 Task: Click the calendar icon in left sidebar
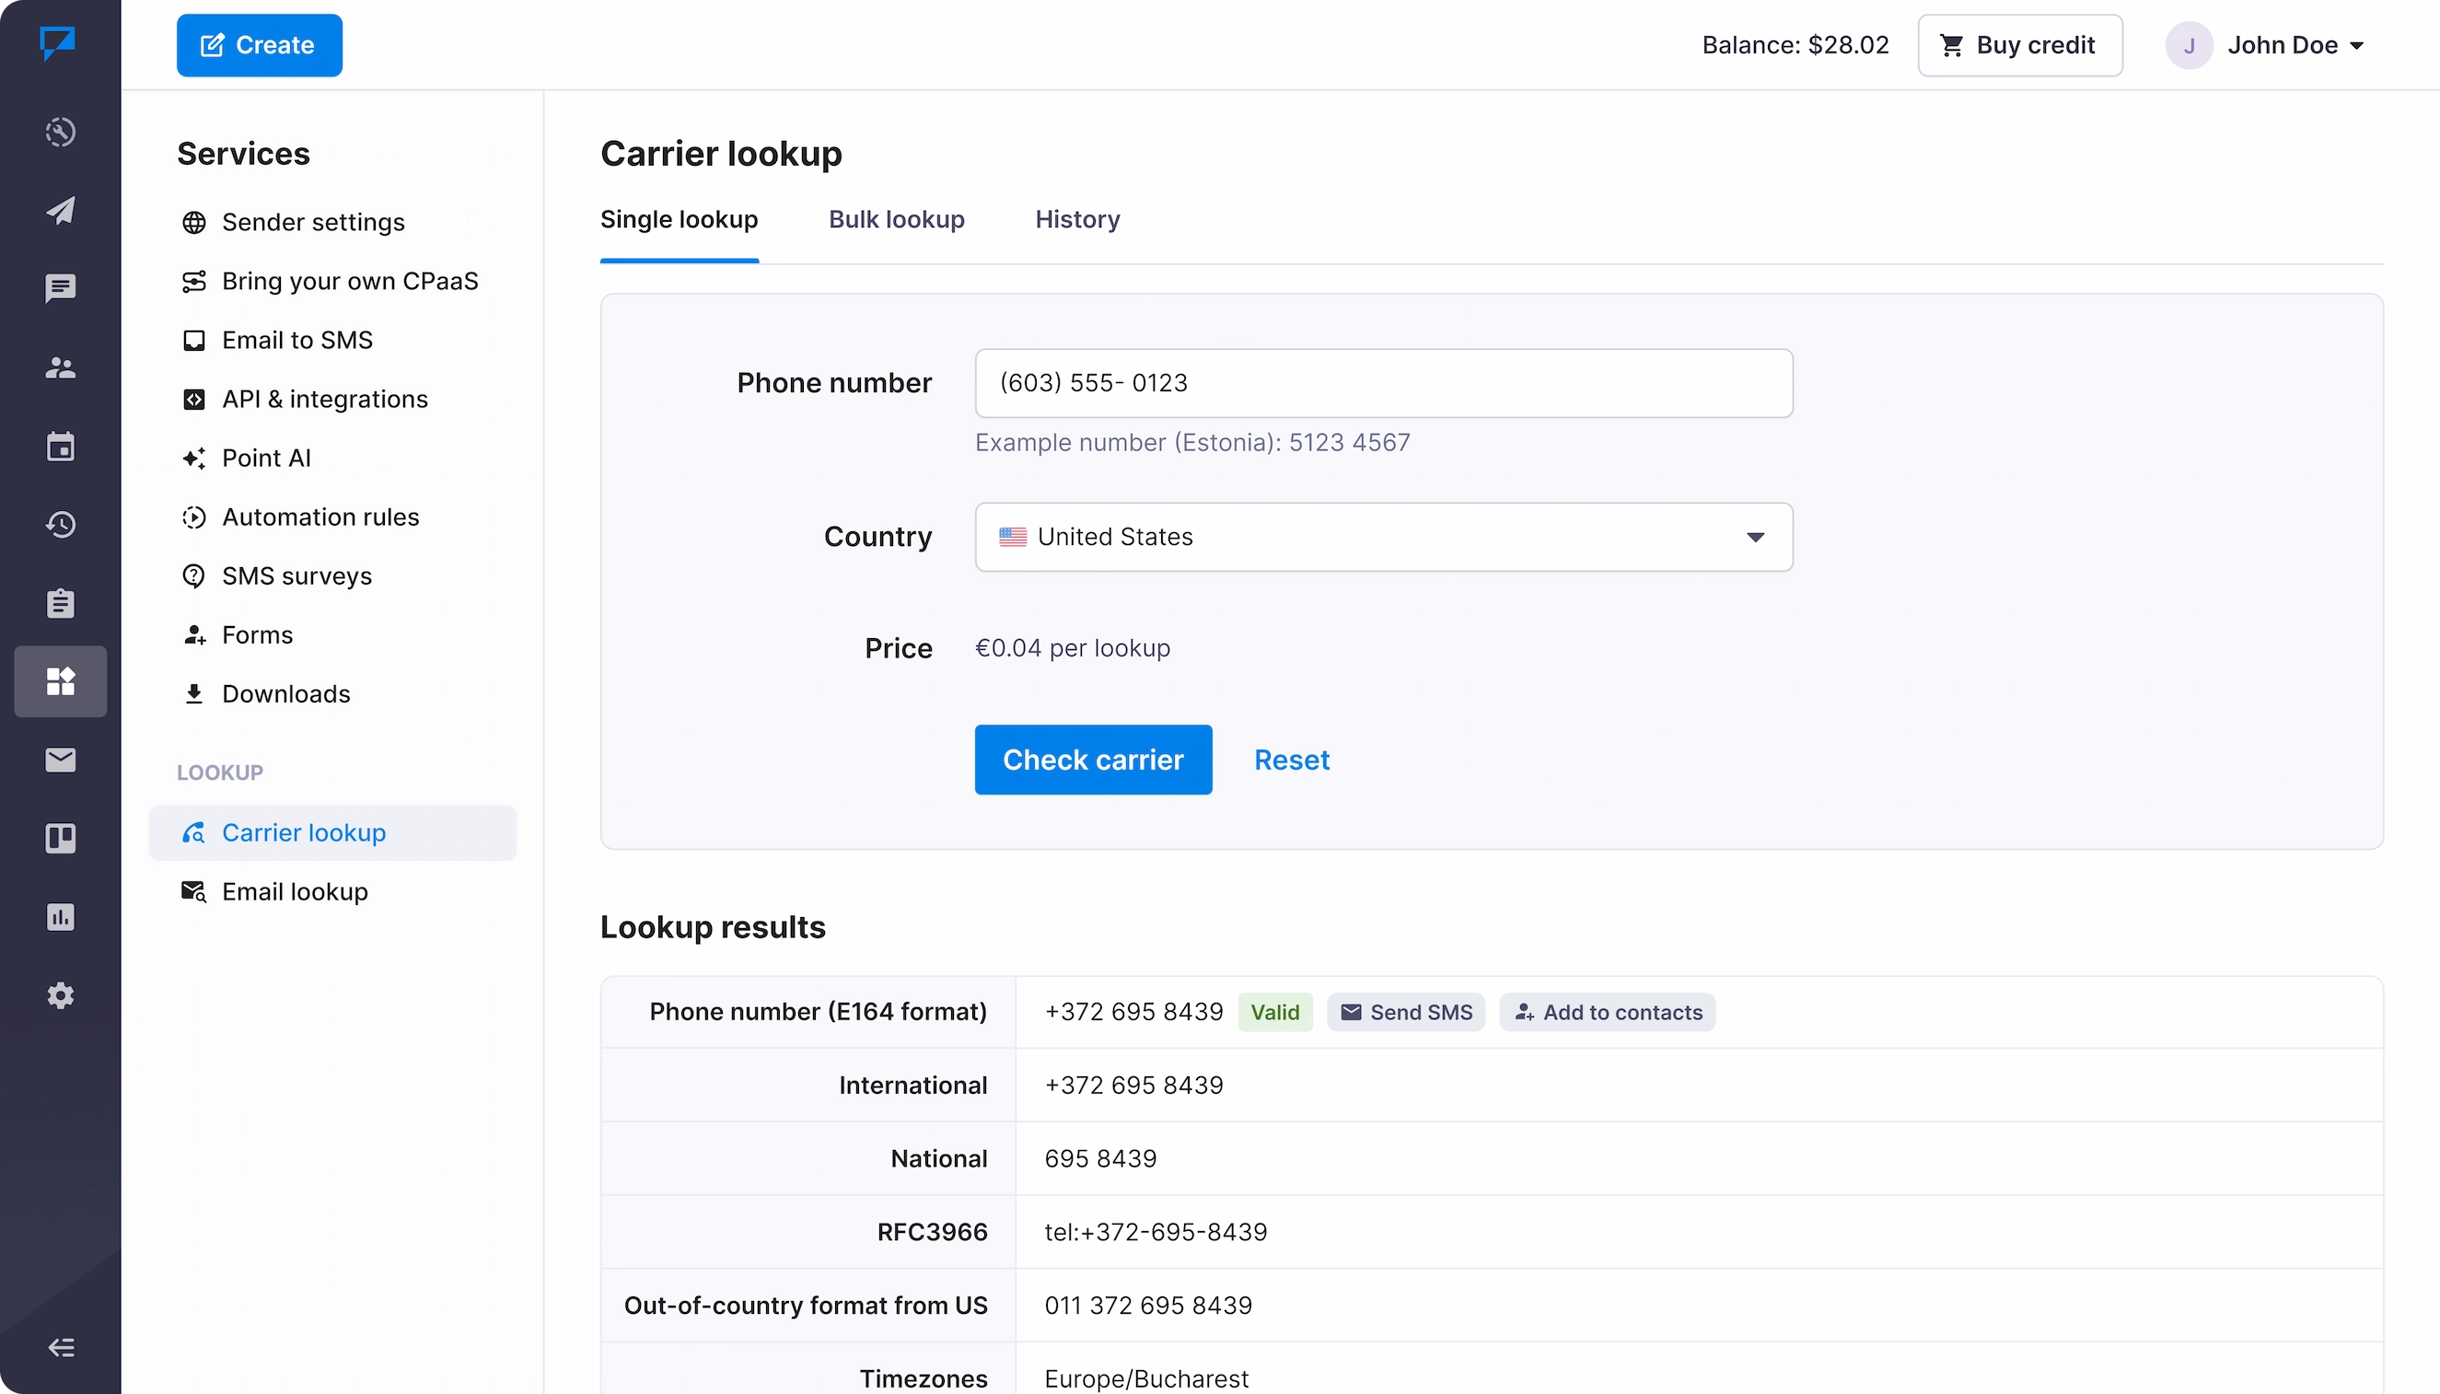60,447
